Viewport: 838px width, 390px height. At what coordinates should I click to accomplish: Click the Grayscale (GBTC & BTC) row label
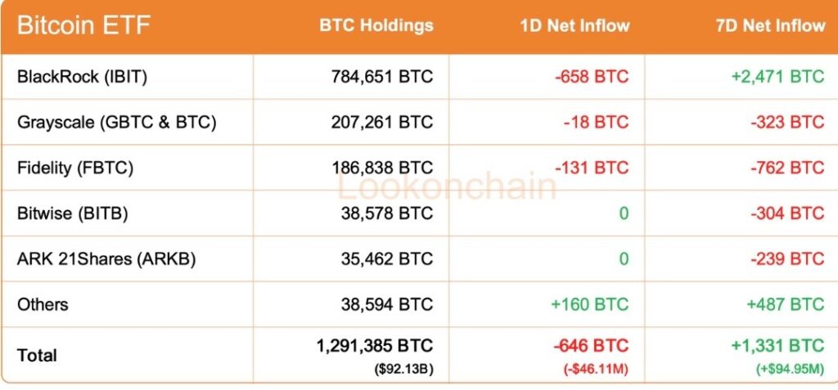116,123
